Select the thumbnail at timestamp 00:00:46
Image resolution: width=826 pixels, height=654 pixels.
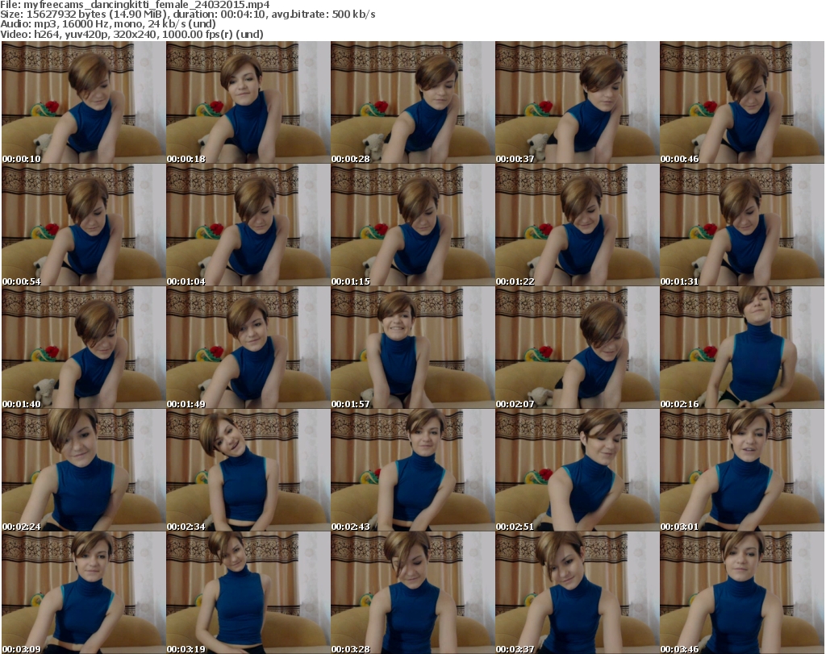click(x=742, y=102)
